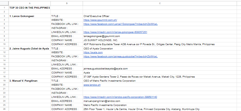241x111 pixels.
Task: Select the empty Instagram value cell in row 6
Action: pos(160,28)
